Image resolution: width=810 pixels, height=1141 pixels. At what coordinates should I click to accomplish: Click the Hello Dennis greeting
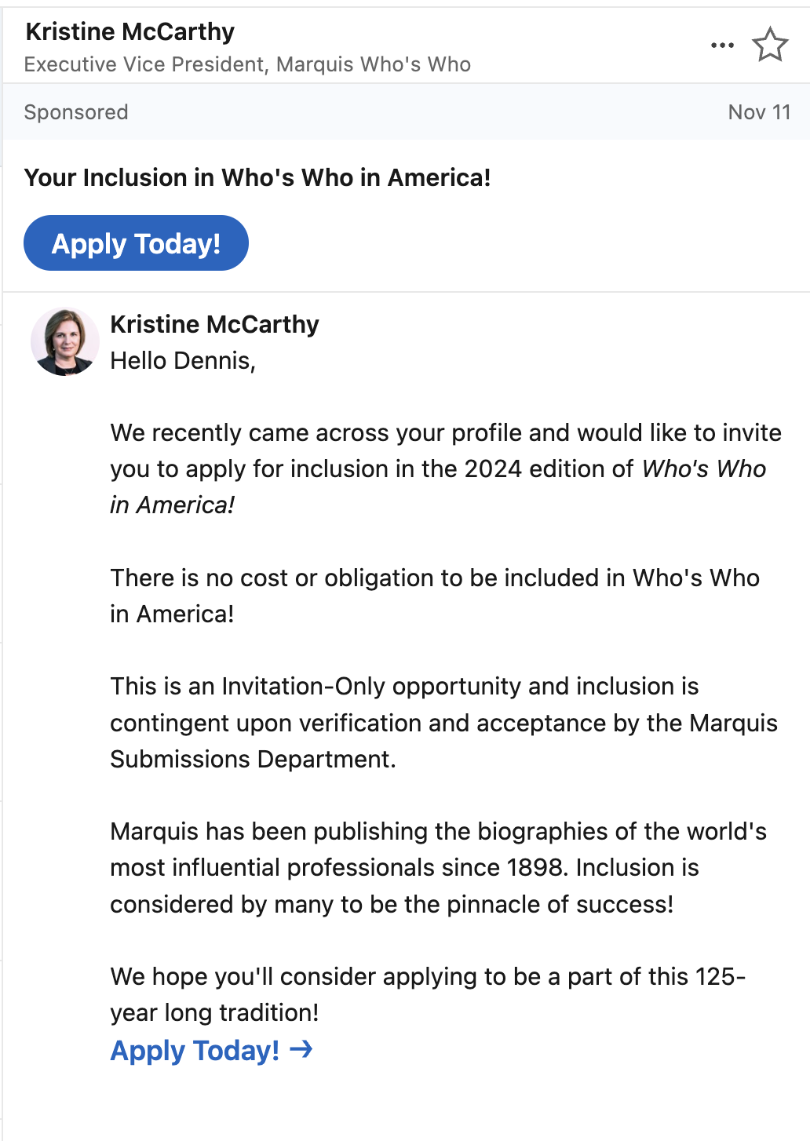point(183,361)
